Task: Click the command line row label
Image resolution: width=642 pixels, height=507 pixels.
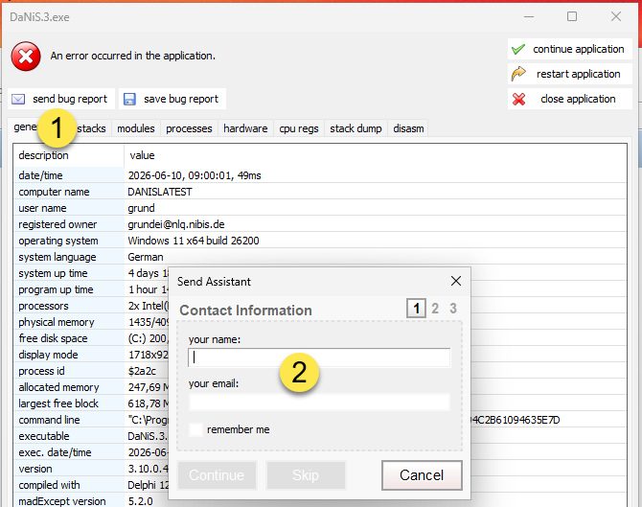Action: coord(49,420)
